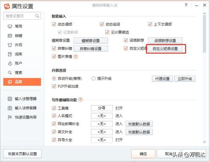
Task: Open 拼音纠错设置 button
Action: 91,49
